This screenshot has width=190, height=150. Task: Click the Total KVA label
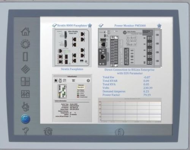coord(109,84)
